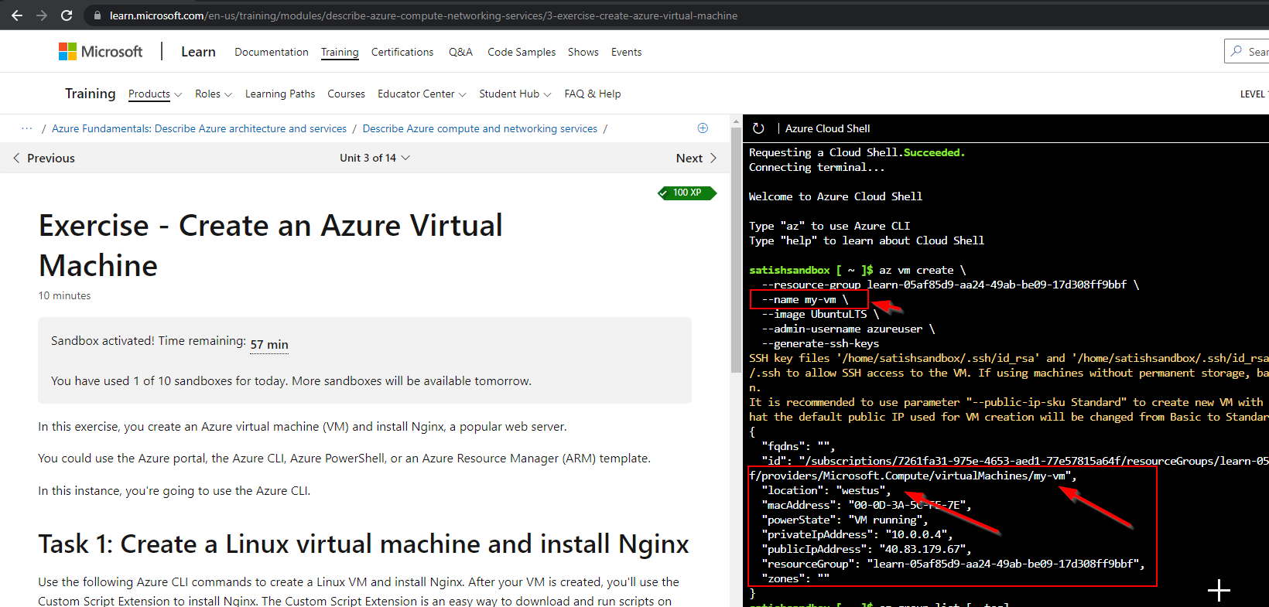Select the Training top navigation item
This screenshot has width=1269, height=607.
point(340,52)
